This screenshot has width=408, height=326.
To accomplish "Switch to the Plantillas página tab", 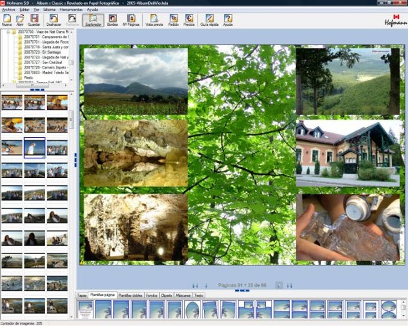I will pos(102,295).
